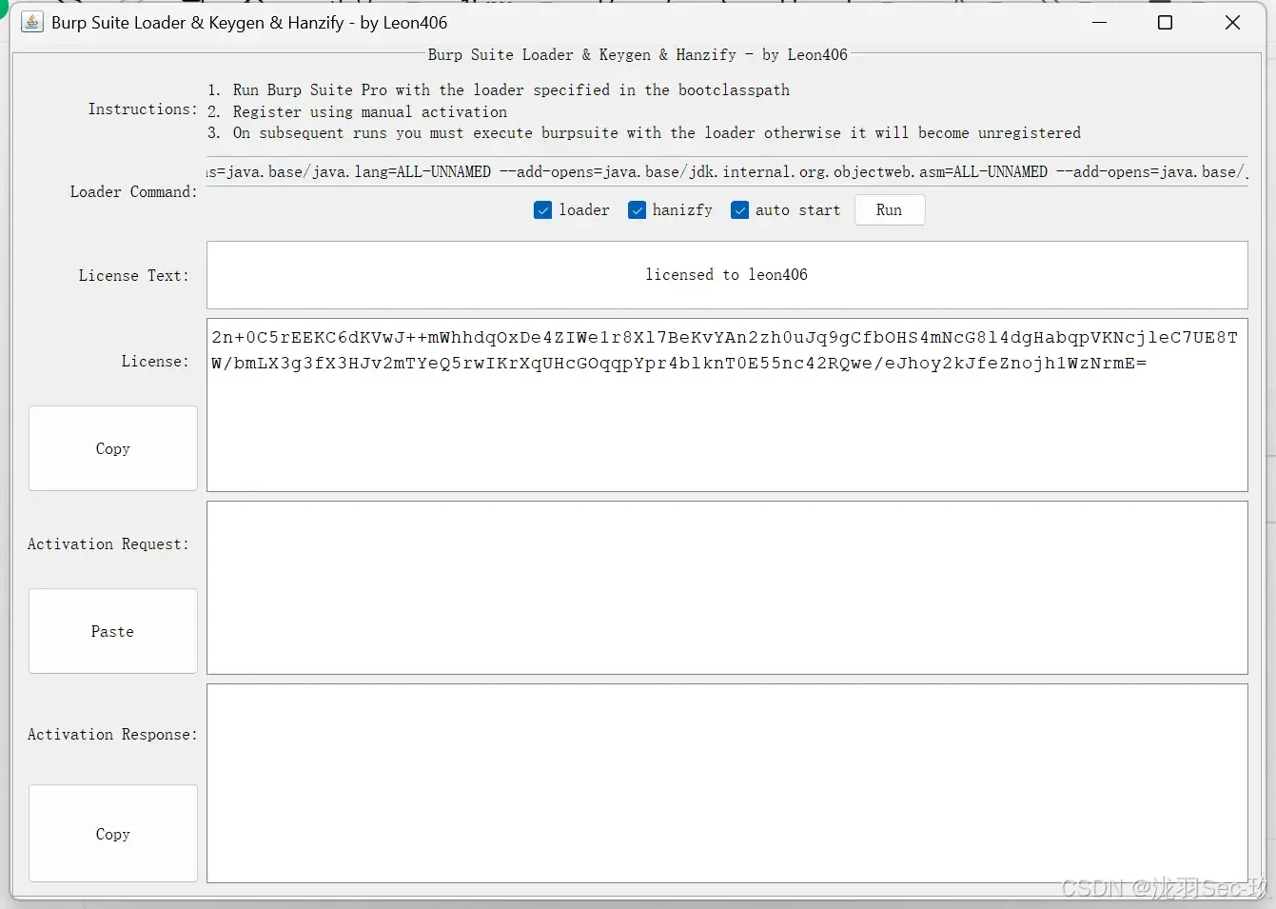Click the Activation Response text area
This screenshot has width=1276, height=909.
(x=727, y=783)
